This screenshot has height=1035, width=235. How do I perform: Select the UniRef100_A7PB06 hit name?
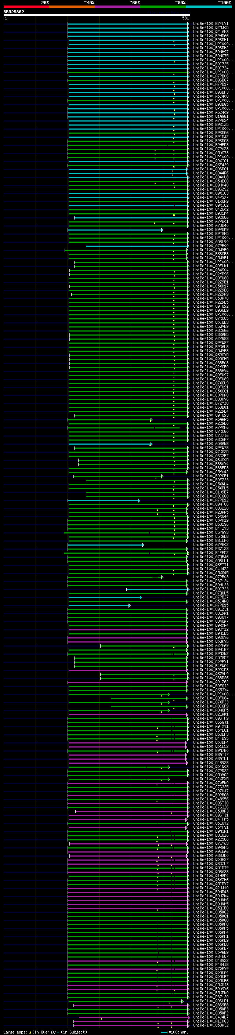pos(210,76)
